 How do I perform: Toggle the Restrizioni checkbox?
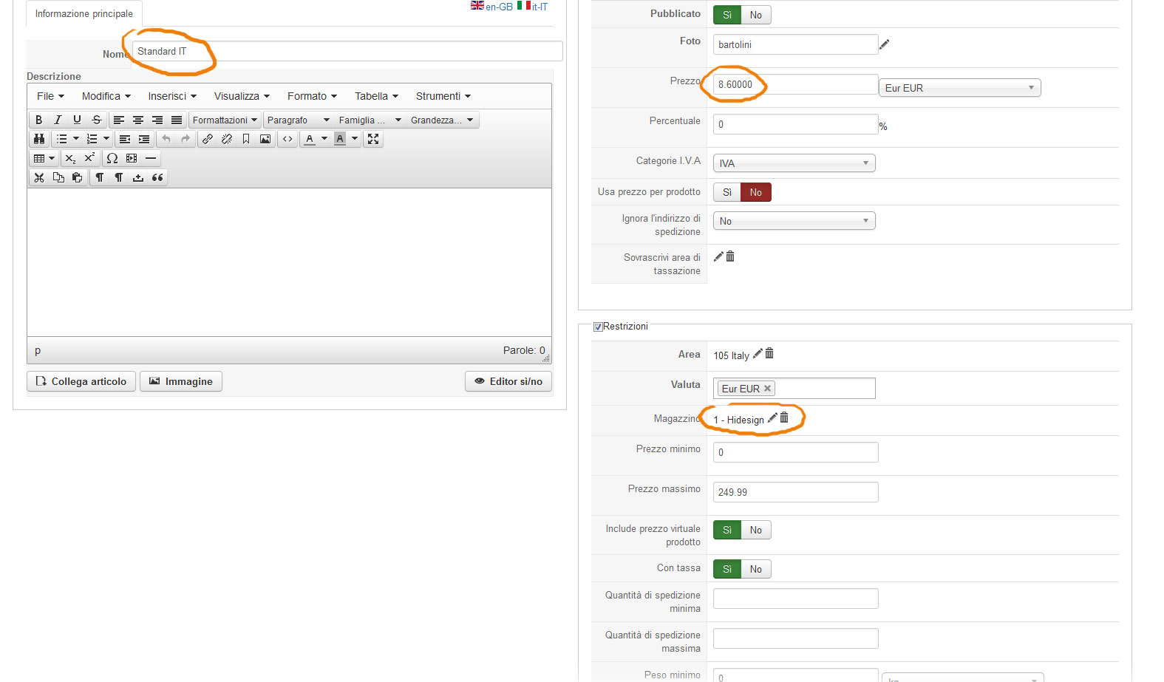(x=598, y=327)
